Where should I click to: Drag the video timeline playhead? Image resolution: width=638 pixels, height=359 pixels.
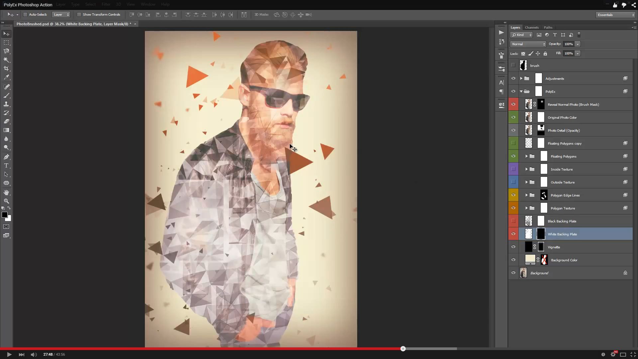(x=403, y=348)
